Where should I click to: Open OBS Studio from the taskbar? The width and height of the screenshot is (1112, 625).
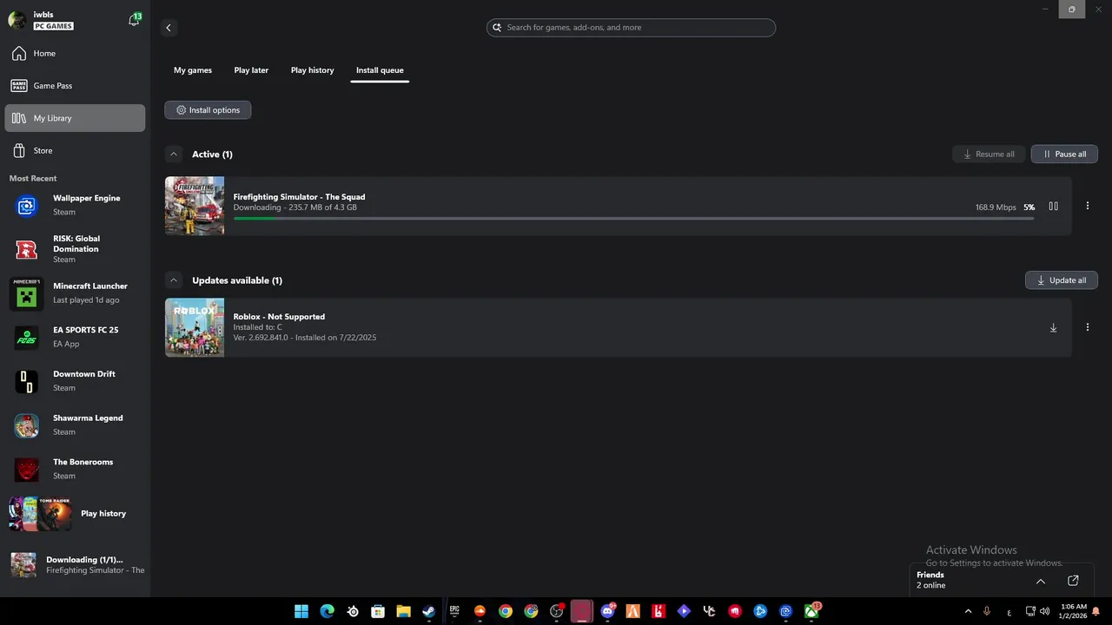557,611
